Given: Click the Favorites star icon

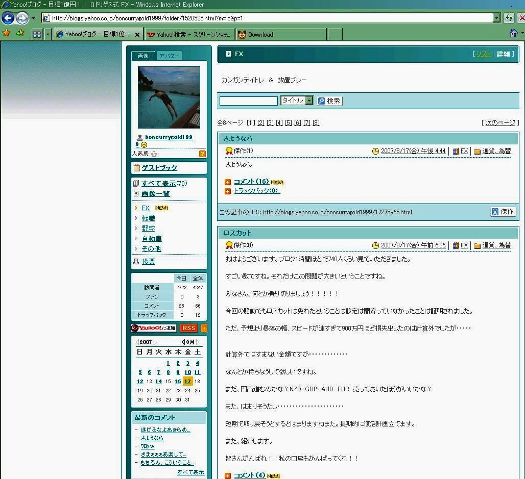Looking at the screenshot, I should (6, 34).
